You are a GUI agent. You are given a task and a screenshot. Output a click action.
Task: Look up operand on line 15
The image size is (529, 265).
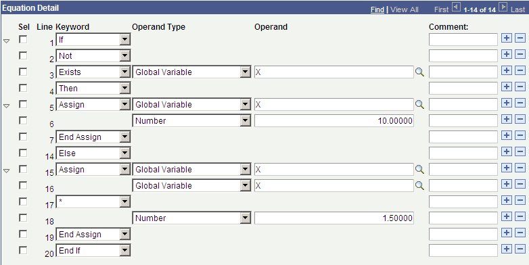point(419,169)
